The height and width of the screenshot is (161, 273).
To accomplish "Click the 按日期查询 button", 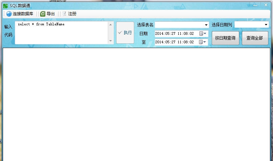I will (x=225, y=38).
